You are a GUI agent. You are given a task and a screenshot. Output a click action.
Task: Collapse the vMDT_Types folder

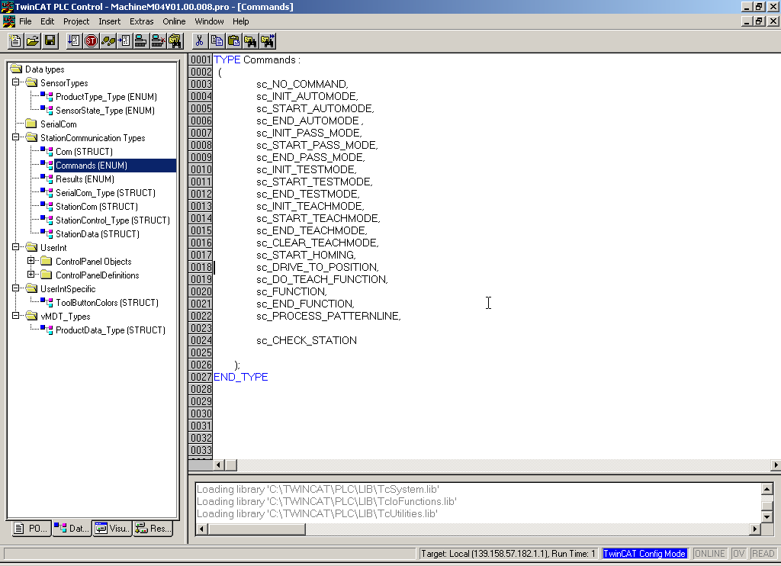click(x=16, y=315)
